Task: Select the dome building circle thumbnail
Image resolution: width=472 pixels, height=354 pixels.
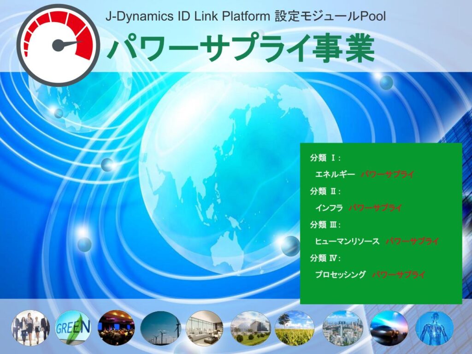Action: (x=250, y=328)
